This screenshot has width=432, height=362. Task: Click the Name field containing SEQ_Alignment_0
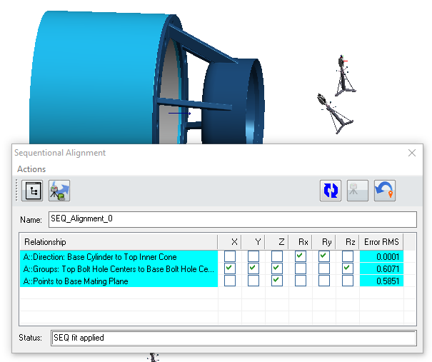pyautogui.click(x=232, y=219)
